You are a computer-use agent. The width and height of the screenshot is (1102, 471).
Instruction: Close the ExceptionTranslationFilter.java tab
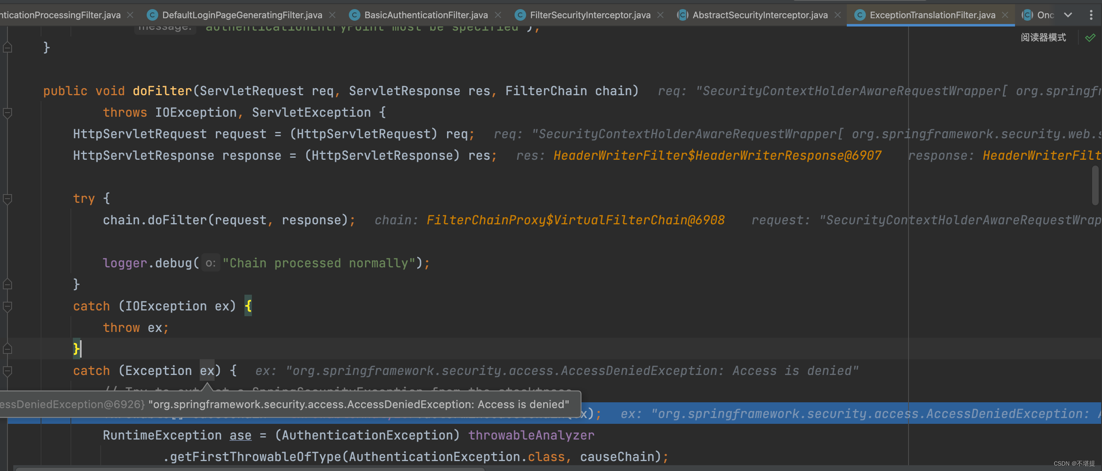(1005, 15)
